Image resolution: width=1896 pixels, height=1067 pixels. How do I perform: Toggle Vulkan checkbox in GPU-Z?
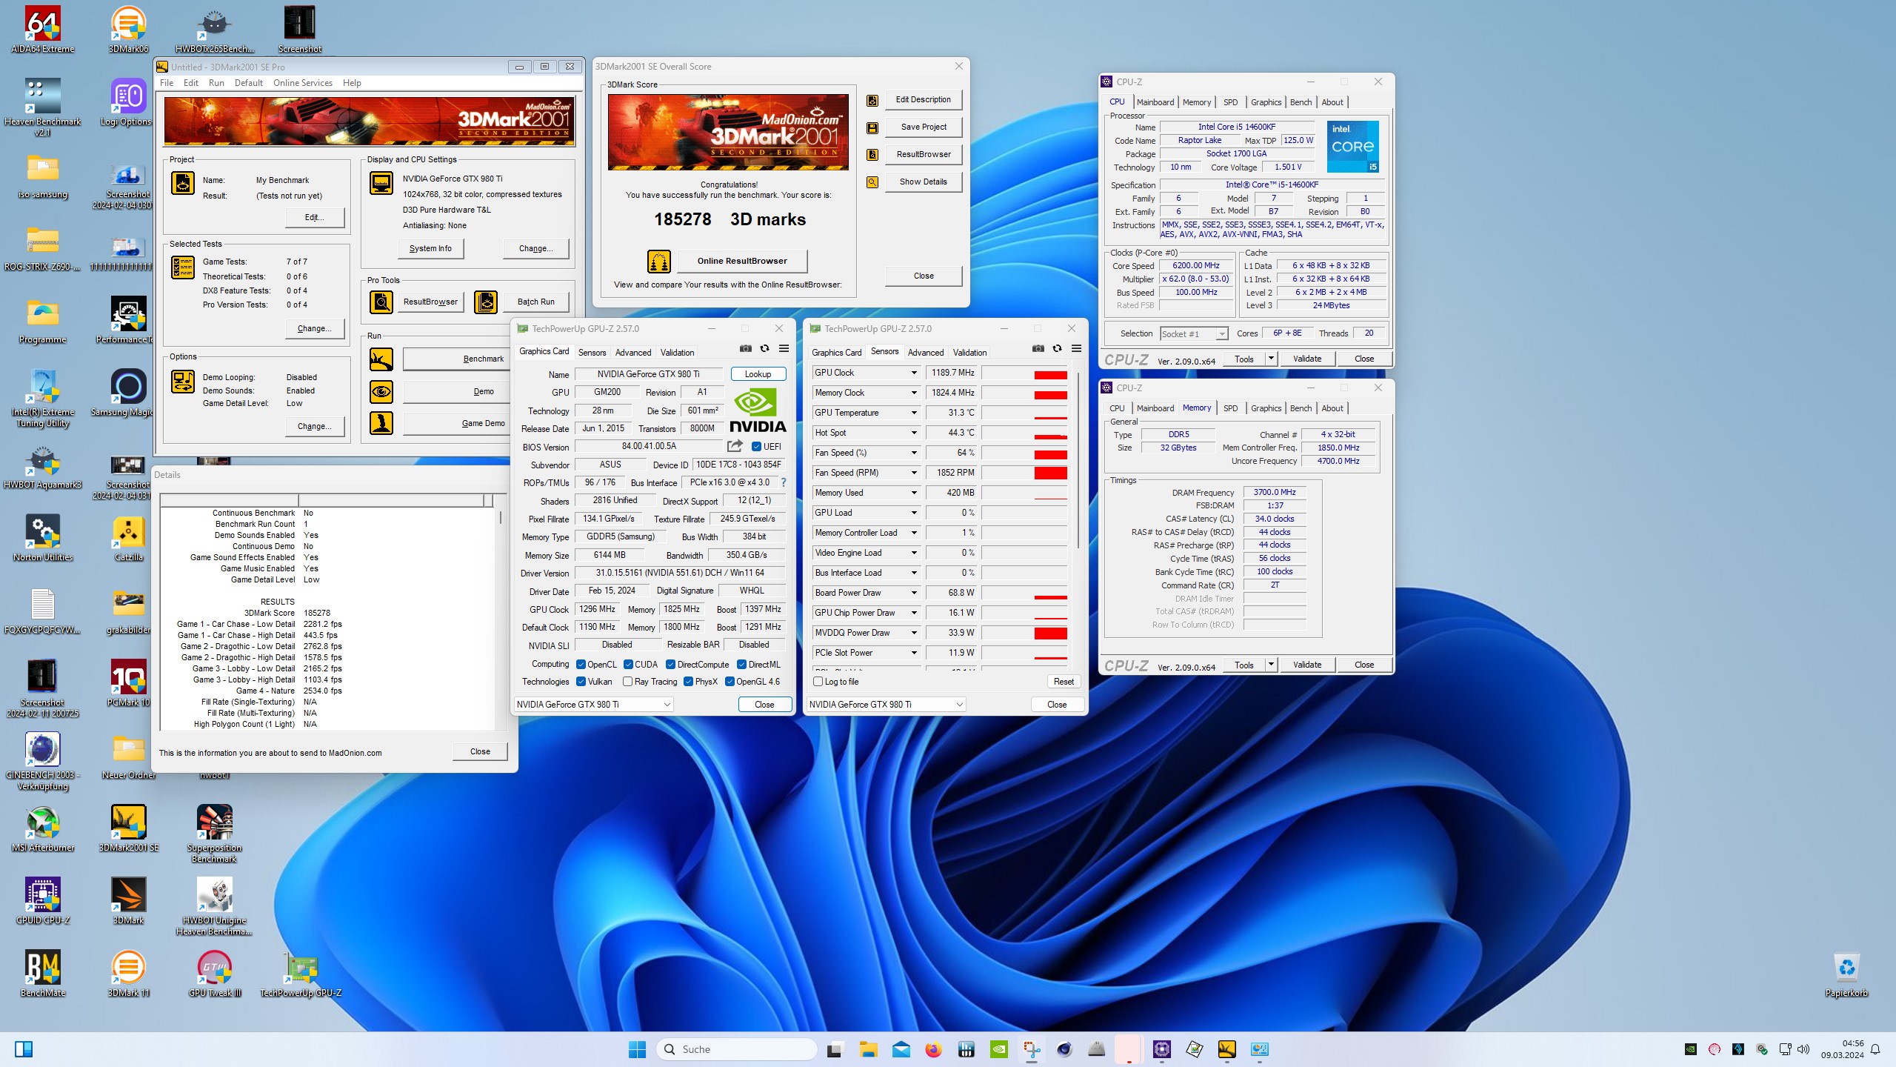[x=581, y=682]
